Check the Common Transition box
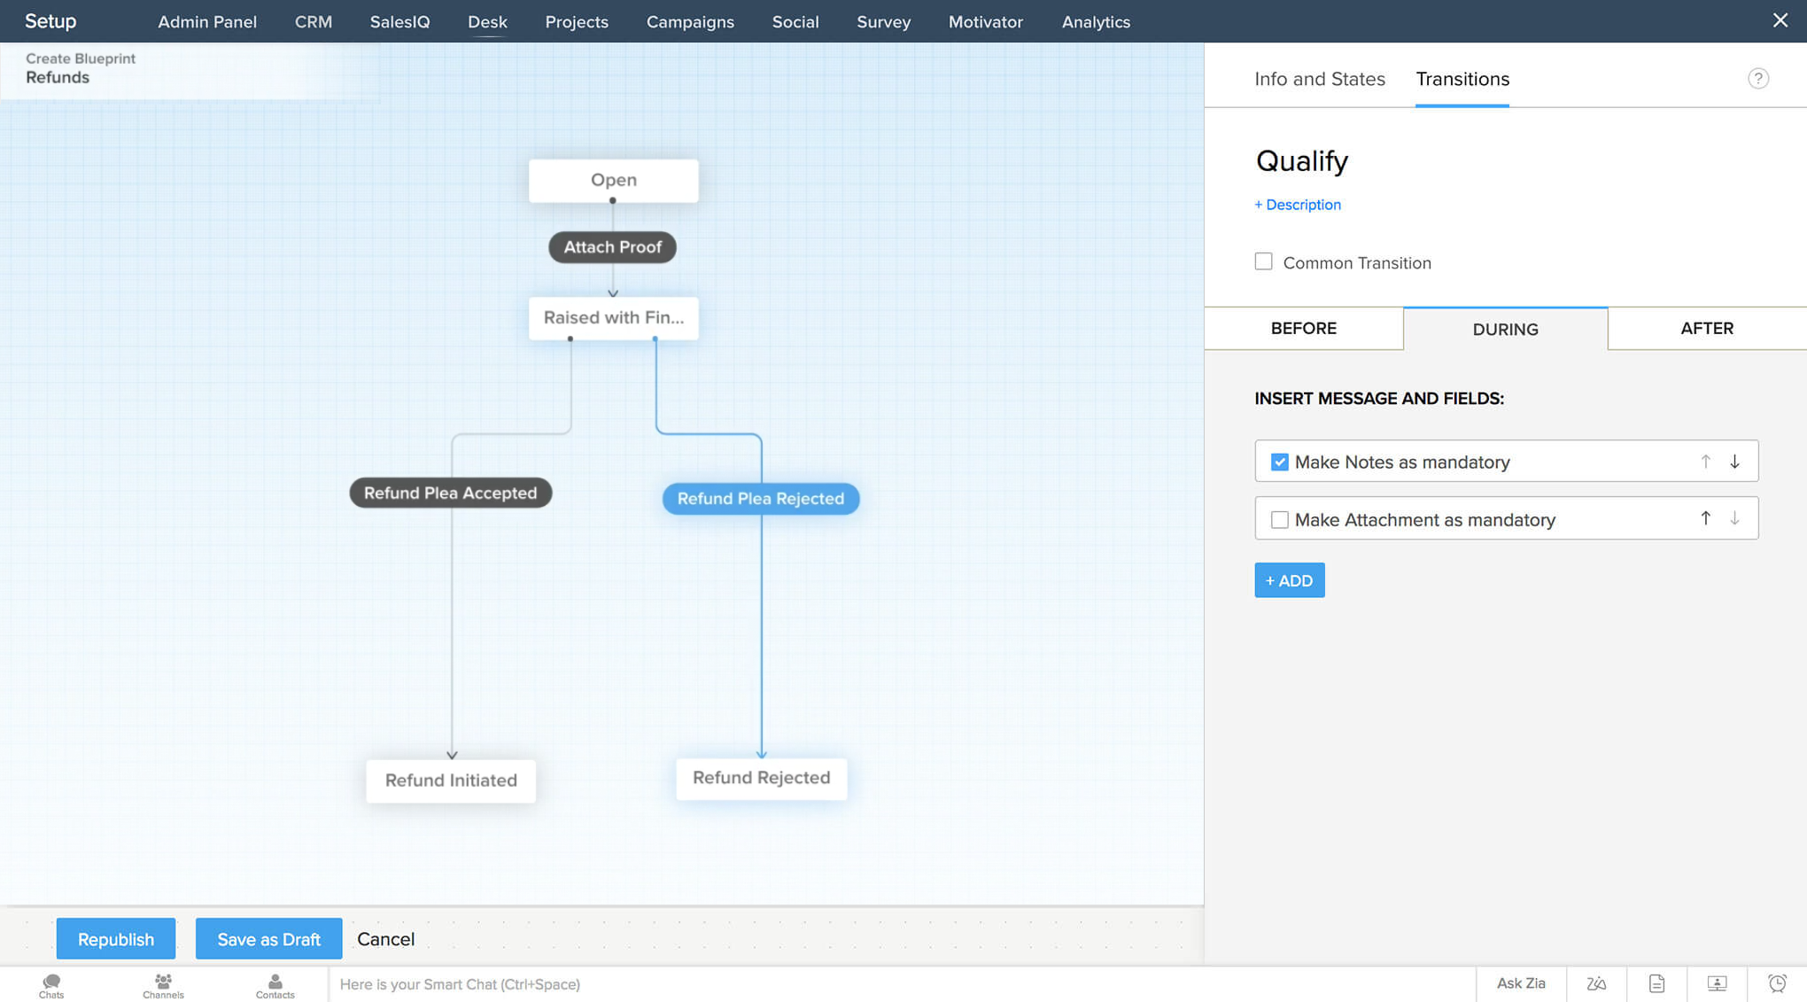The image size is (1807, 1002). click(x=1263, y=262)
